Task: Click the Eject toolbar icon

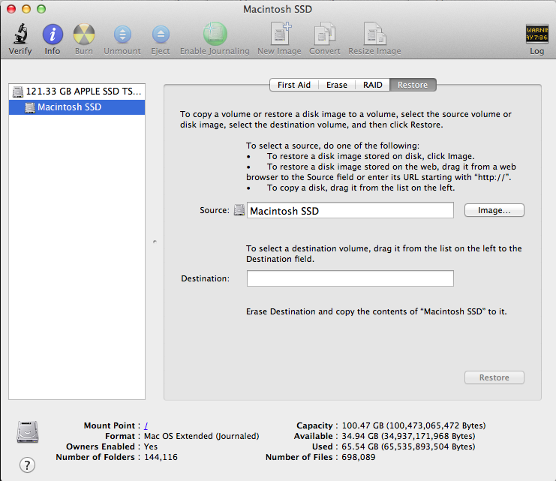Action: [161, 35]
